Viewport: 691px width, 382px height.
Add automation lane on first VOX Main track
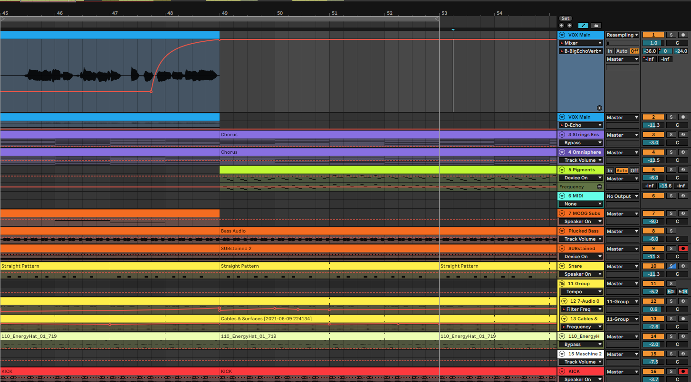[x=600, y=108]
